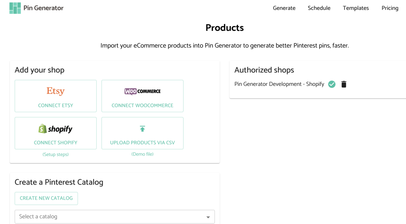
Task: Click Create New Catalog button
Action: [x=46, y=198]
